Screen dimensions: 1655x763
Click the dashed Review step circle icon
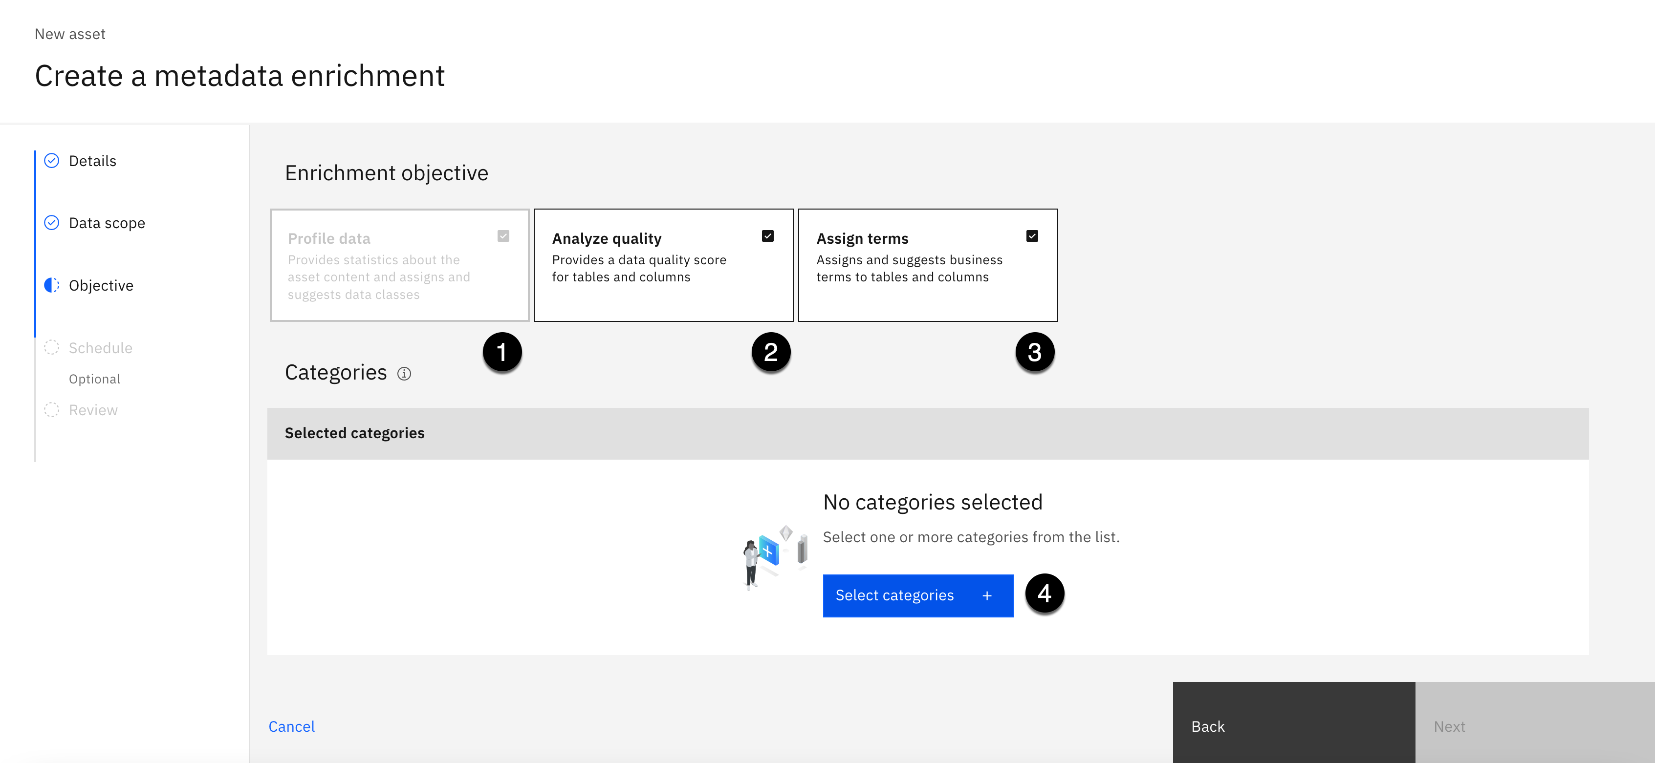51,410
